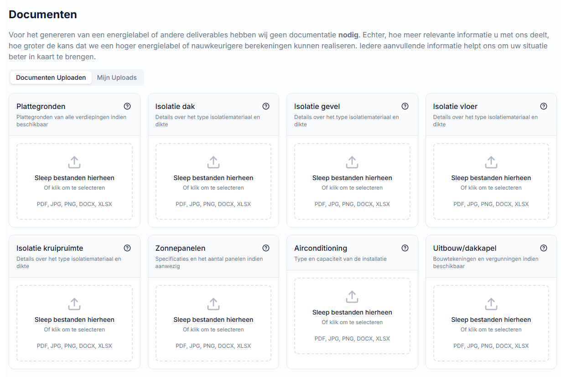Image resolution: width=561 pixels, height=377 pixels.
Task: Click the upload icon in the Airconditioning card
Action: [x=352, y=296]
